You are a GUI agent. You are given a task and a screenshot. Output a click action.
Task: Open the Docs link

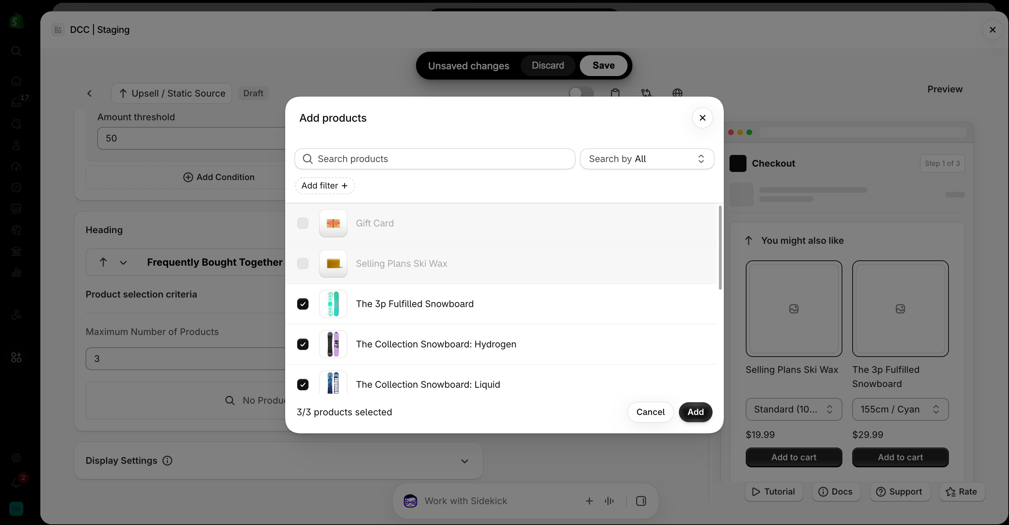coord(836,491)
